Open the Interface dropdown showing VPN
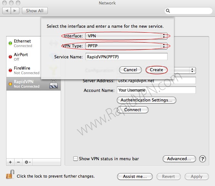 click(x=126, y=36)
